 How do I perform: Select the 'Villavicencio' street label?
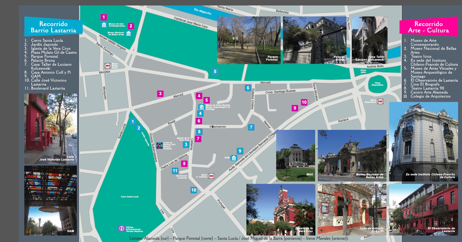[x=218, y=127]
